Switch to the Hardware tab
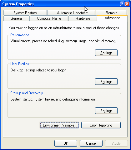 click(x=83, y=18)
